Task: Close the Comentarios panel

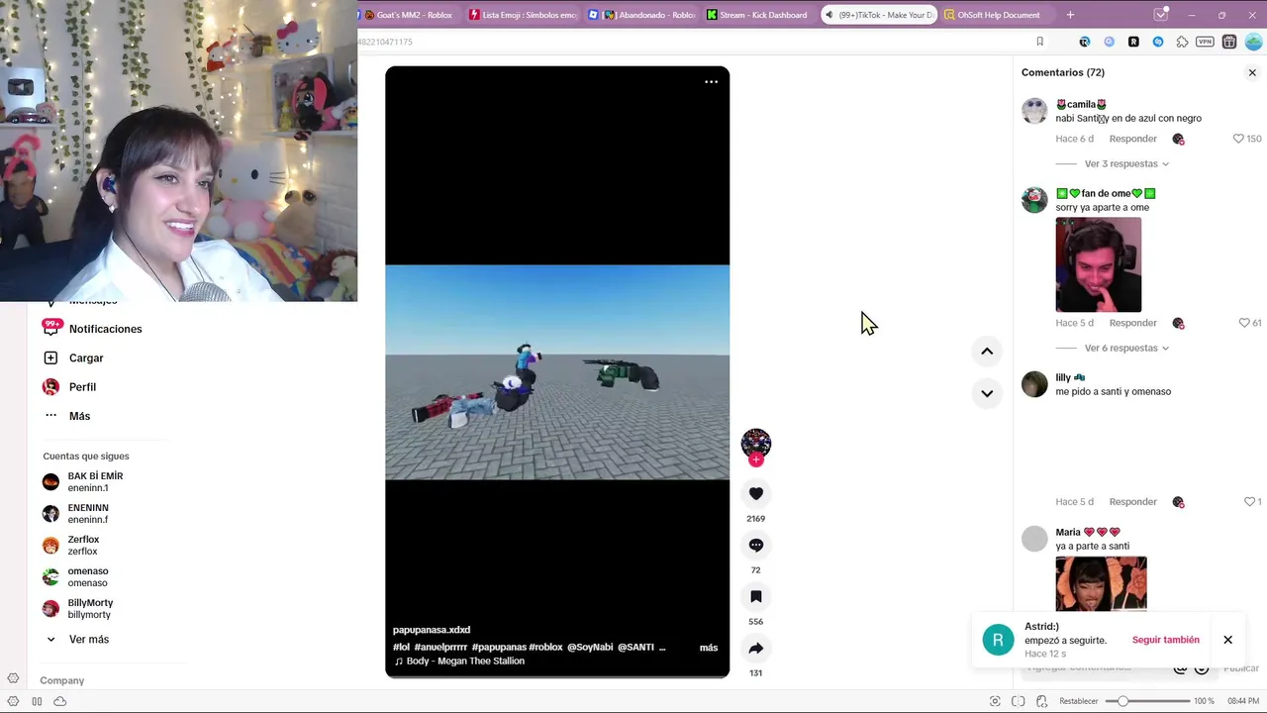Action: click(x=1252, y=72)
